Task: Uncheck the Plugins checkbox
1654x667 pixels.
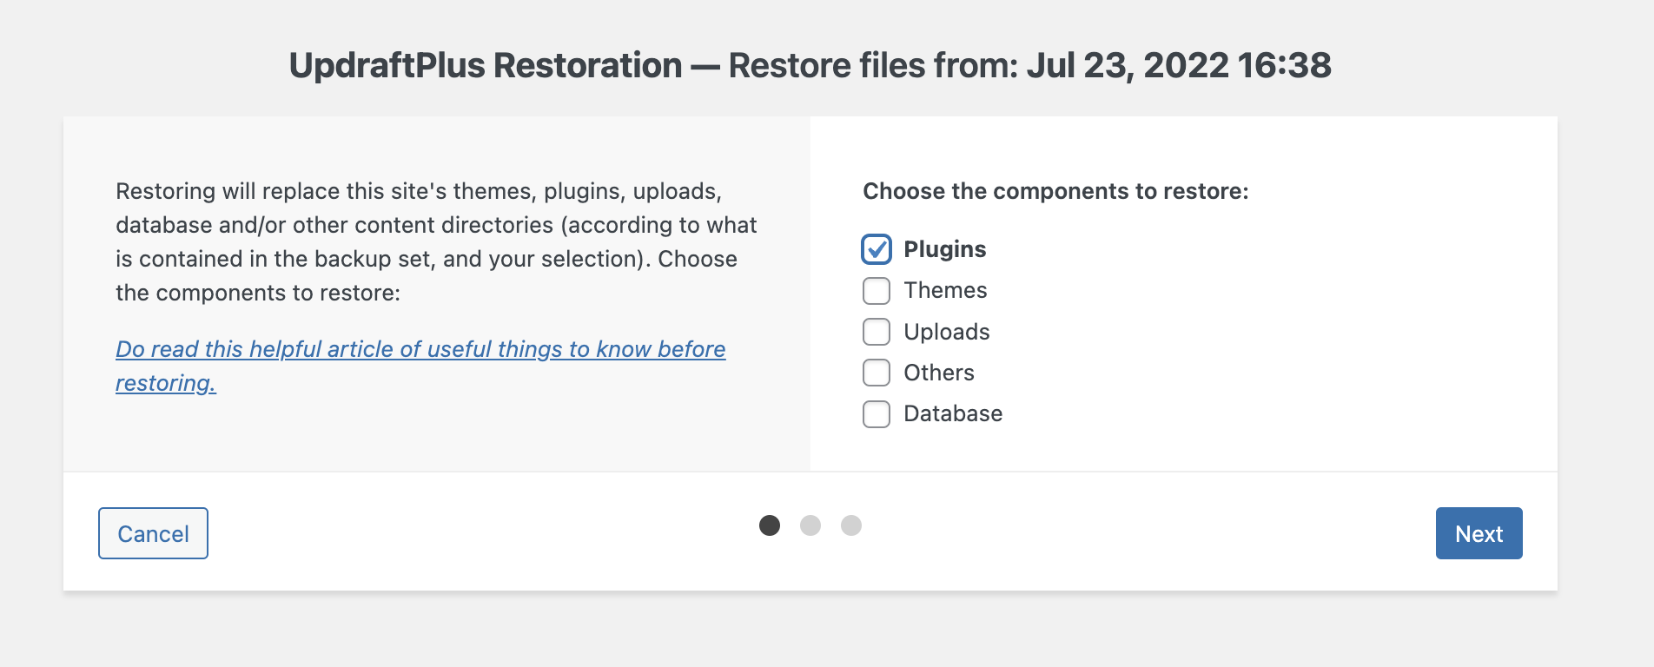Action: [x=877, y=249]
